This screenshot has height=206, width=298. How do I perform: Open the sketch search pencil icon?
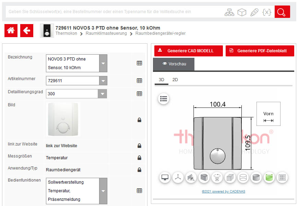click(x=254, y=12)
